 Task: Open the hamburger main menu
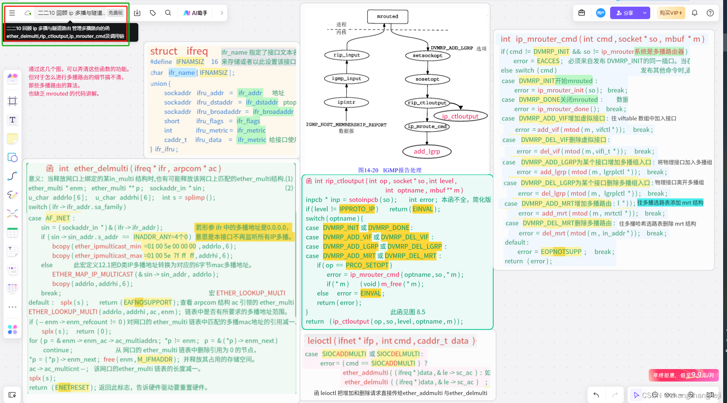click(x=12, y=13)
